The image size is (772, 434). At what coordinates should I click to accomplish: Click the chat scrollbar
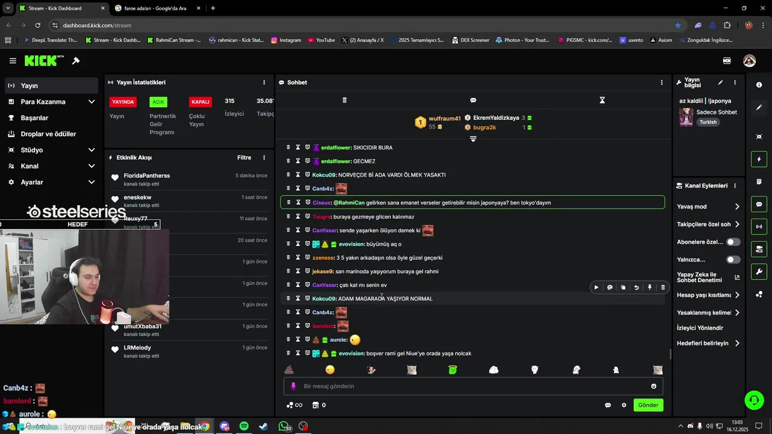[x=671, y=354]
